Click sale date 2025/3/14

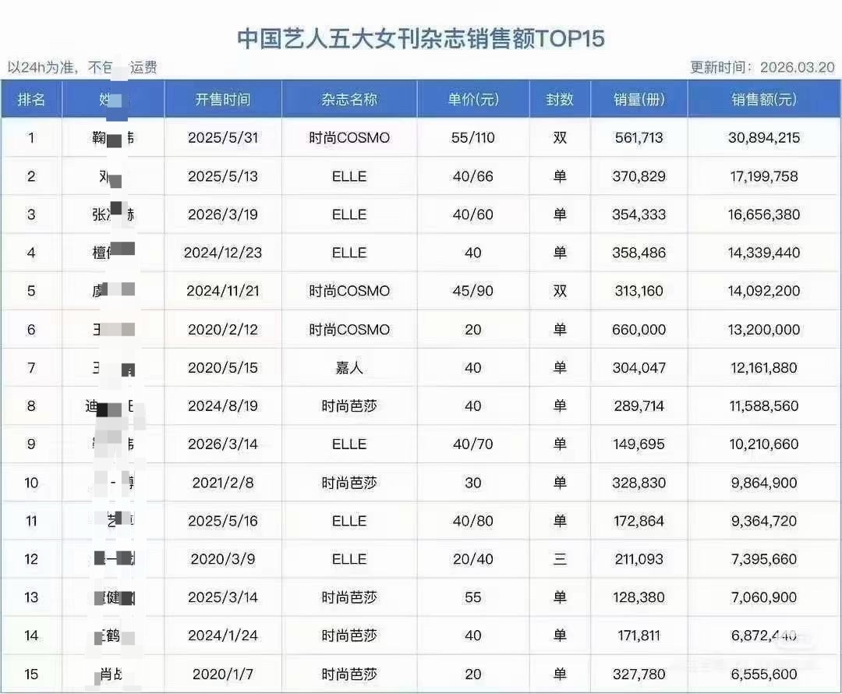pos(223,597)
